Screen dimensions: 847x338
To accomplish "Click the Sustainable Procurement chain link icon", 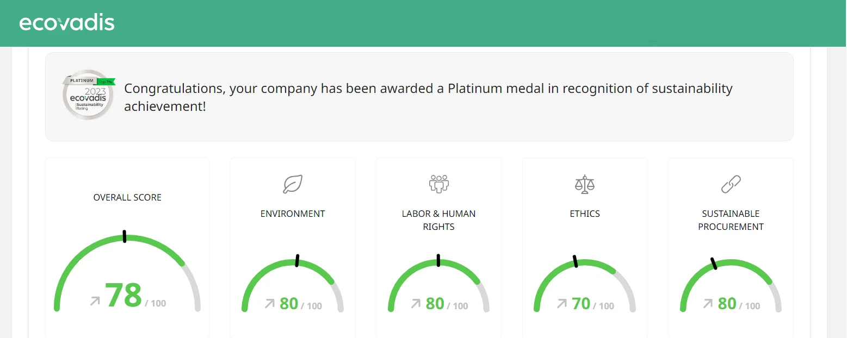I will point(731,184).
